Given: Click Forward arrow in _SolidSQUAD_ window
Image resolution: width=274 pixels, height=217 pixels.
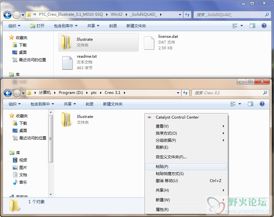Looking at the screenshot, I should point(17,15).
